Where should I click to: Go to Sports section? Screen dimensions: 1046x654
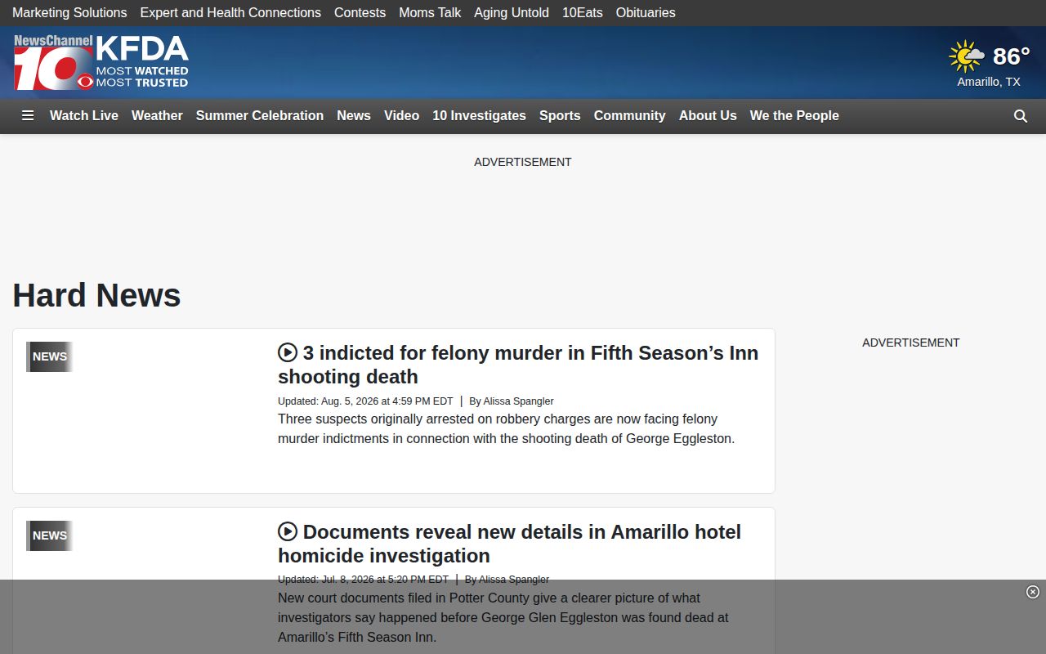point(560,116)
